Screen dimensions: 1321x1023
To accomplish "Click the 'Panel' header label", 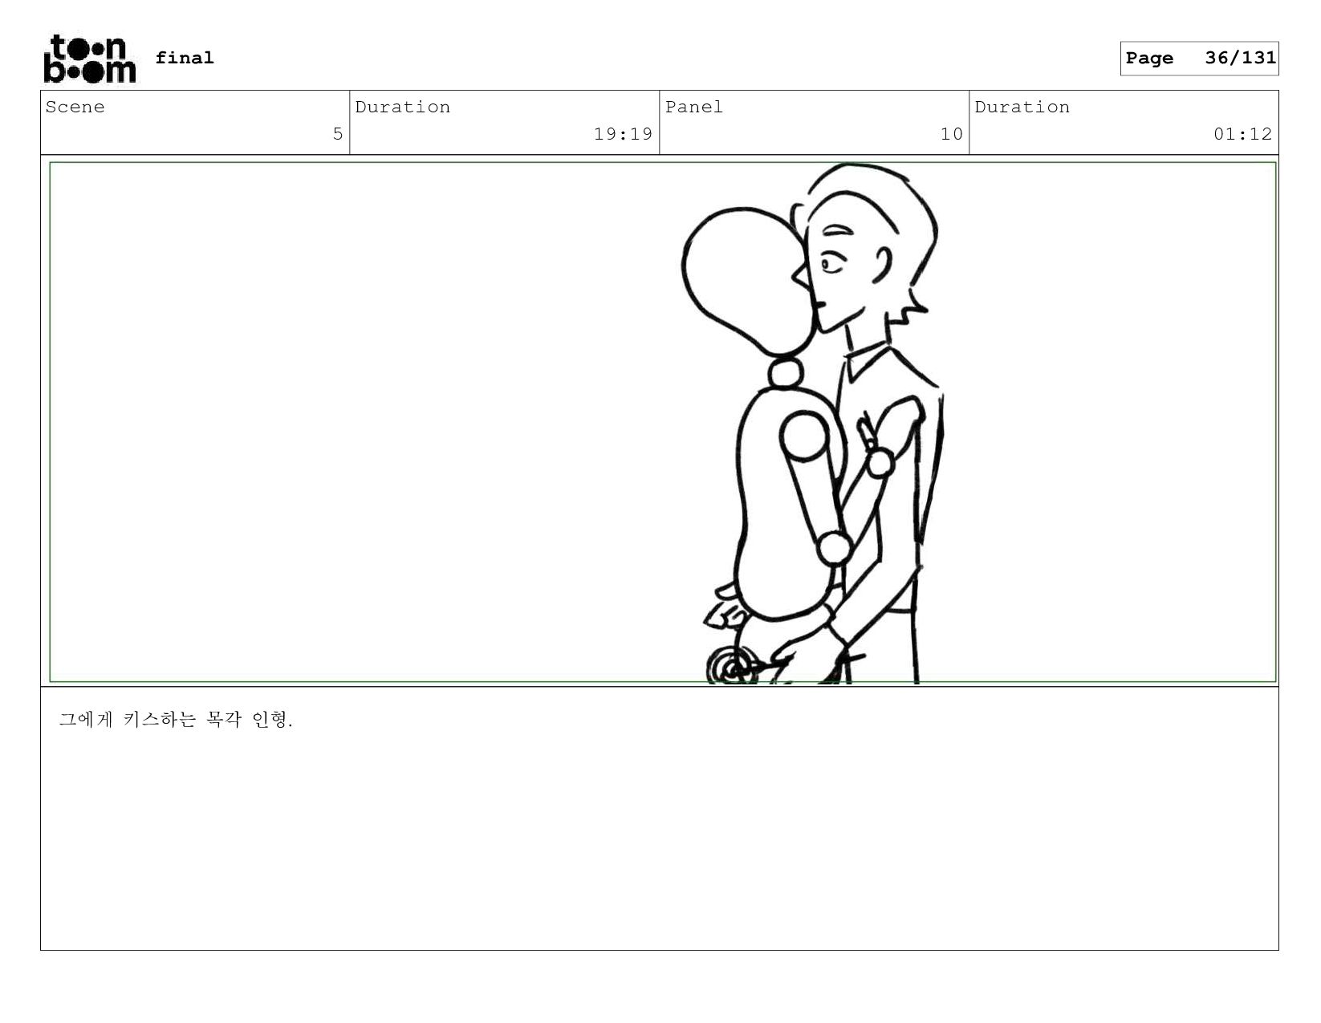I will point(694,107).
